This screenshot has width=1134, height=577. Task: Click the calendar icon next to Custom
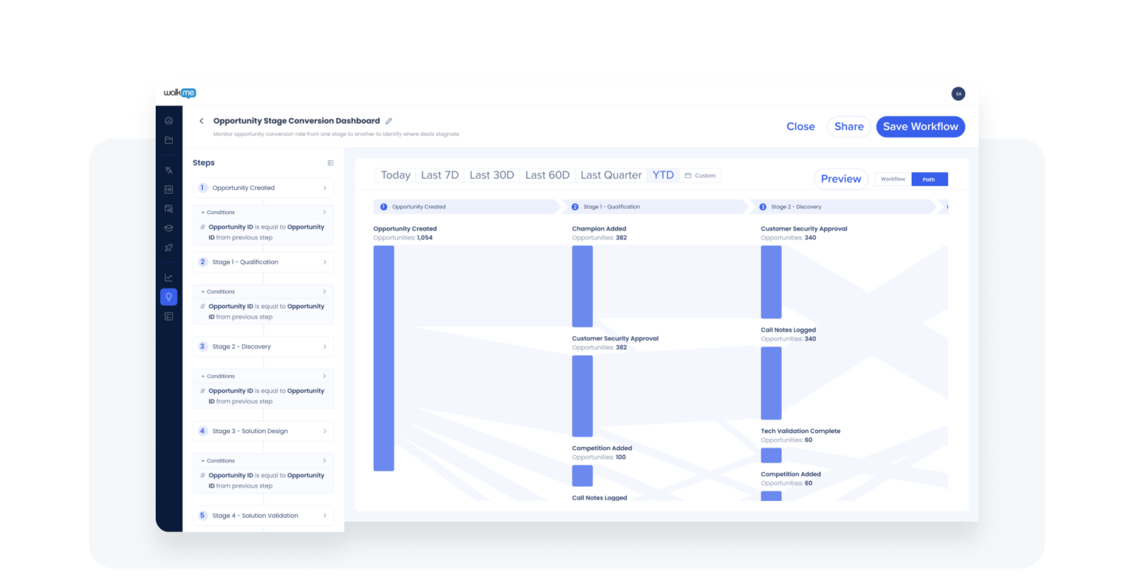click(689, 175)
